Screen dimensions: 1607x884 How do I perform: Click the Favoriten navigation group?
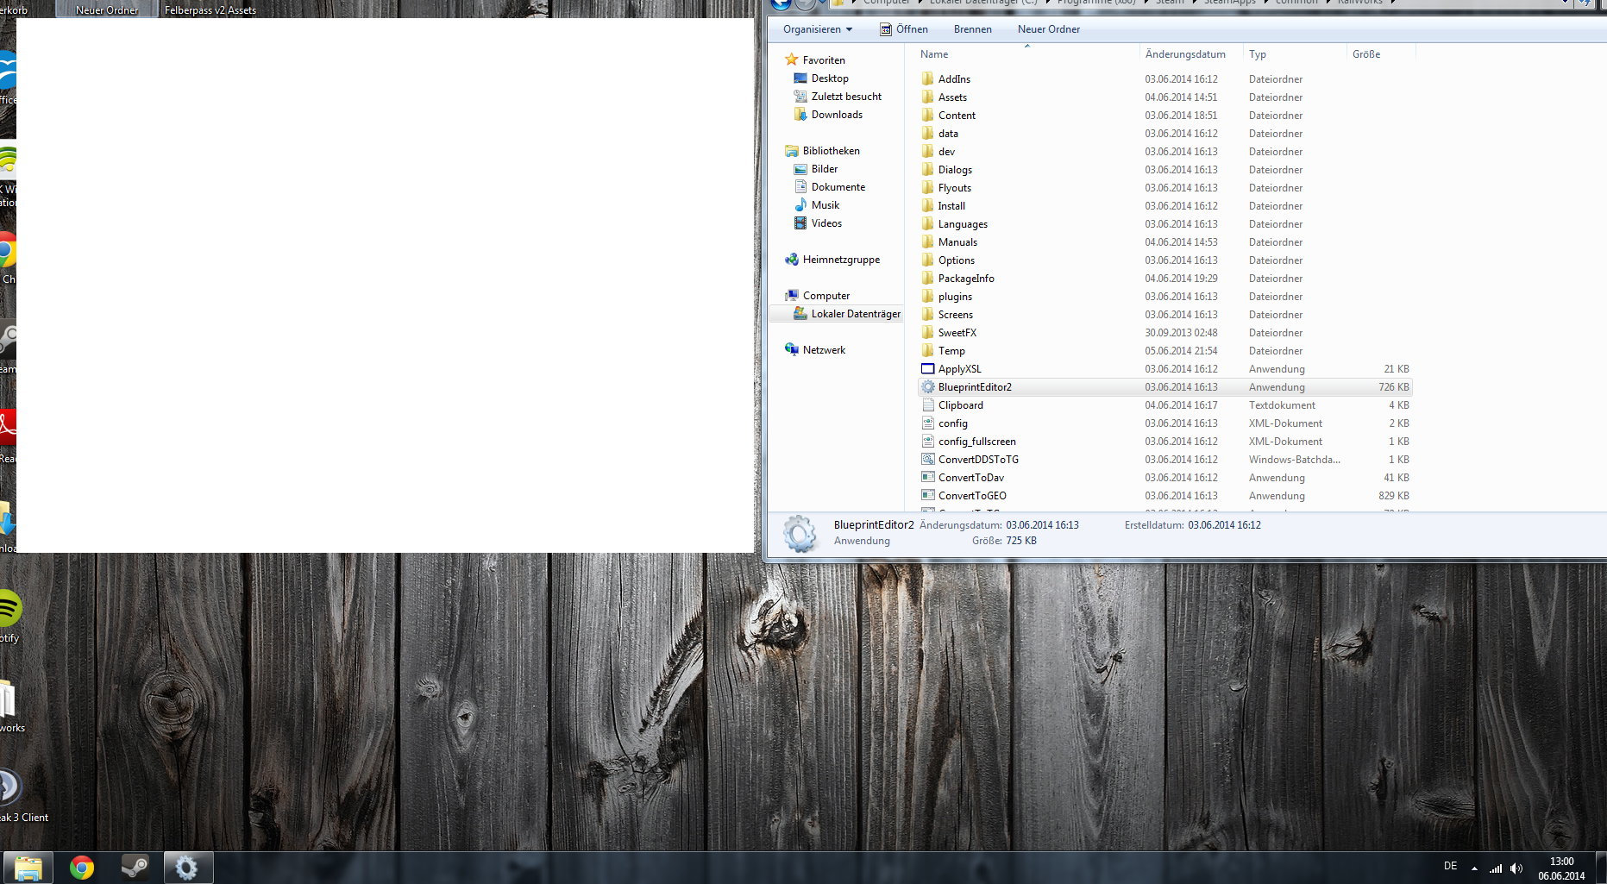click(x=823, y=60)
